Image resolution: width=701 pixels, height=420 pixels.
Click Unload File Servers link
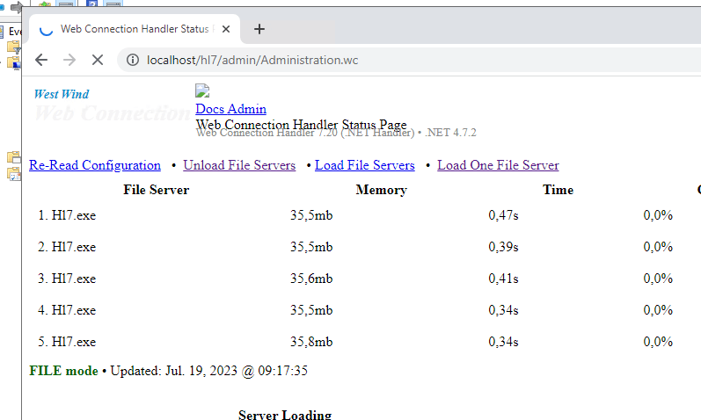[x=239, y=165]
